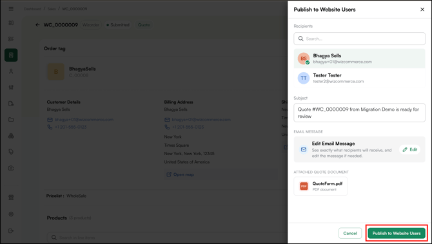The image size is (432, 244).
Task: Click bhagya+01 email under Billing Address
Action: click(201, 120)
